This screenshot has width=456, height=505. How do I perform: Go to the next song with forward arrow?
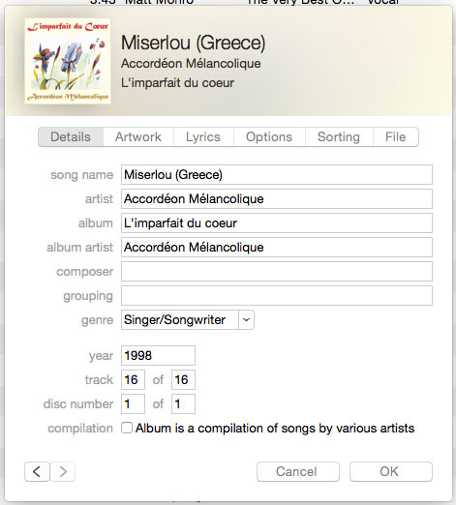[63, 471]
